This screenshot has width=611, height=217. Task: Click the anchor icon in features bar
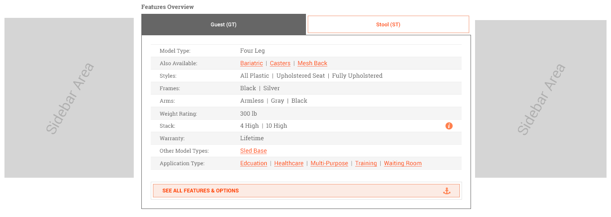point(446,191)
